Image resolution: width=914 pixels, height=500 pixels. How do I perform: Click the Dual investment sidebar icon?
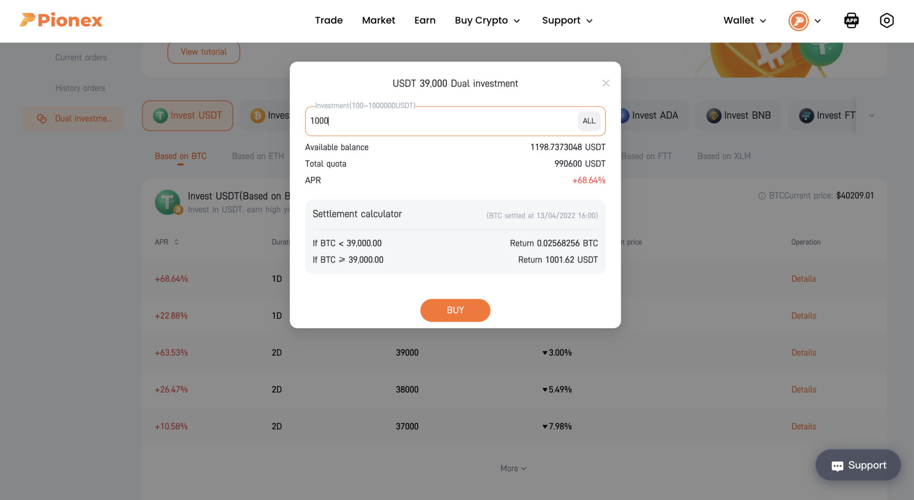pyautogui.click(x=42, y=119)
